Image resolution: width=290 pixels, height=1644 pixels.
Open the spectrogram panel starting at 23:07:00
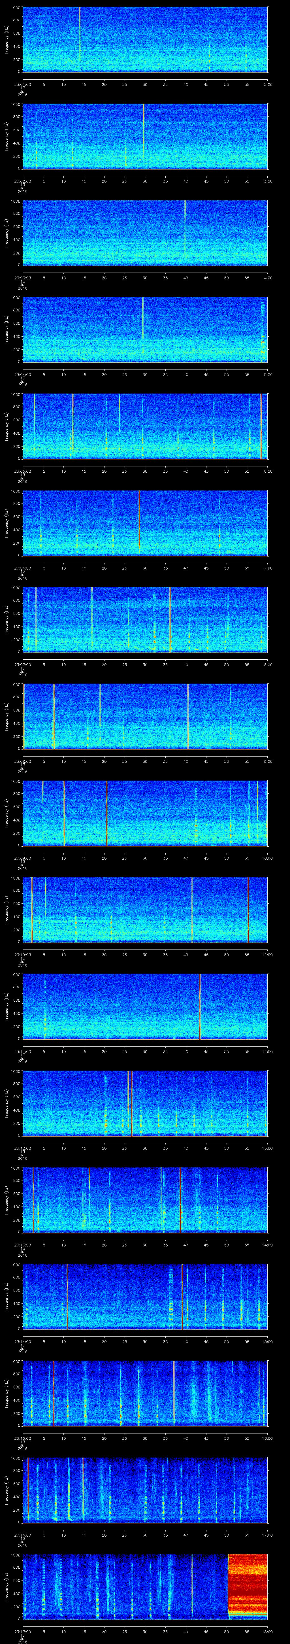click(145, 620)
